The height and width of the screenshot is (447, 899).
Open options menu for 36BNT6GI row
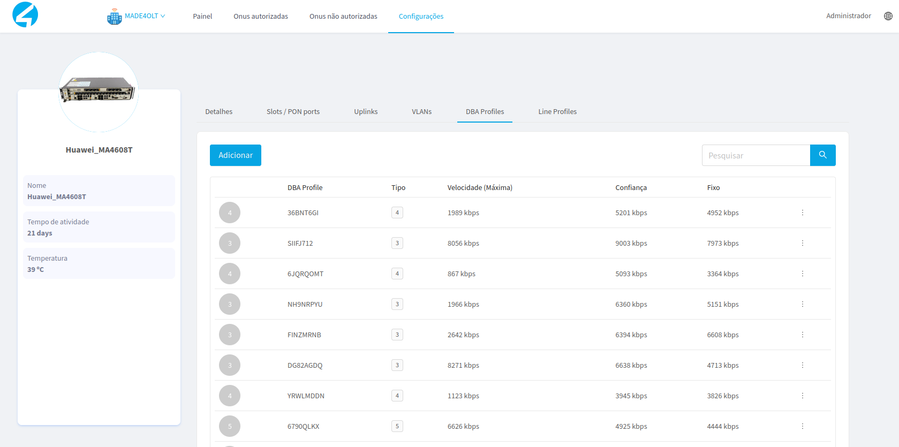point(802,213)
